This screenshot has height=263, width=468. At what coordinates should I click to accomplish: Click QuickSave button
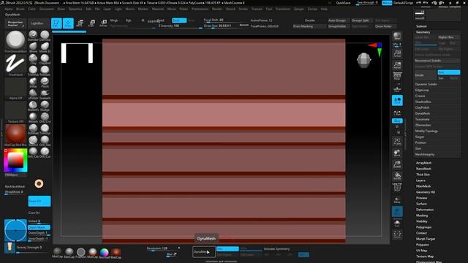[x=343, y=3]
